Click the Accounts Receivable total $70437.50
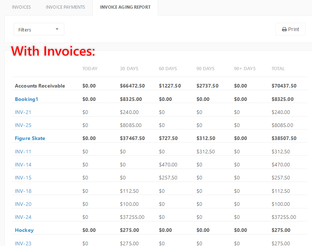 point(284,86)
